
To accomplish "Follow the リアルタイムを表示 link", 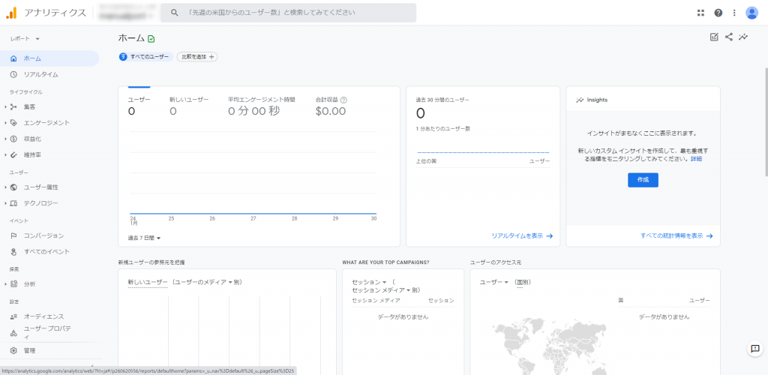I will [522, 236].
